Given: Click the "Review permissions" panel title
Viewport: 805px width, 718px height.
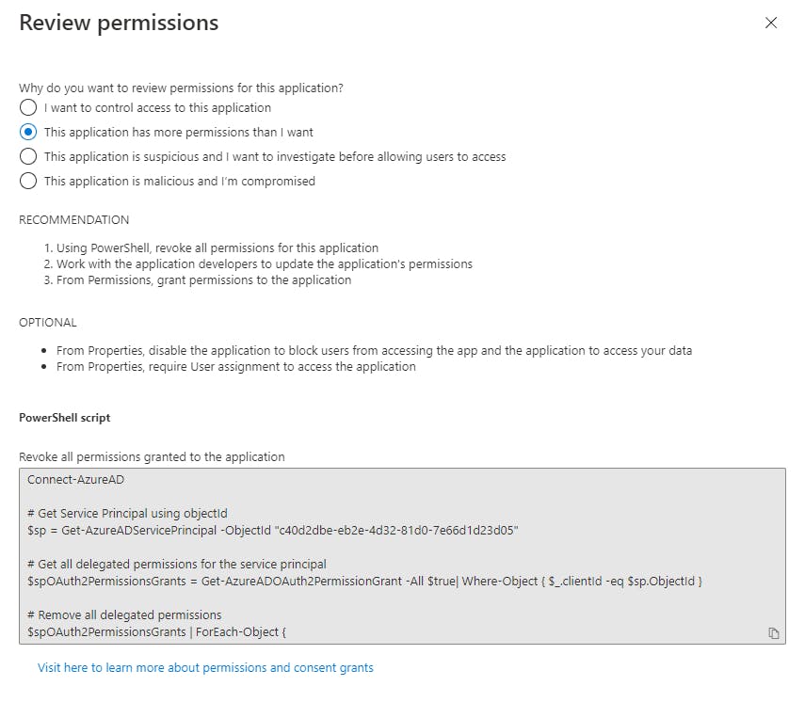Looking at the screenshot, I should click(119, 24).
